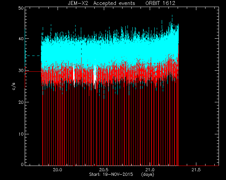Click the x-axis tick label 21.5
226x180 pixels.
click(x=196, y=170)
